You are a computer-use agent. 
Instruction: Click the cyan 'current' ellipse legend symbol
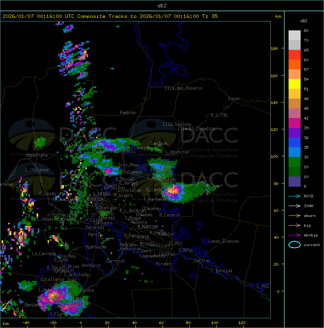[x=294, y=245]
